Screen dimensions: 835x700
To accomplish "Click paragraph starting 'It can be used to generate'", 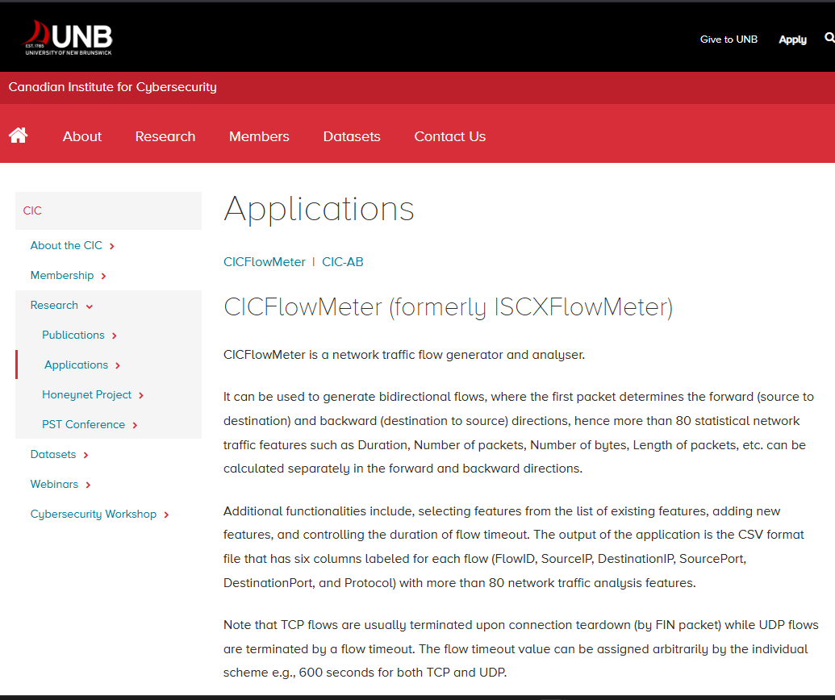I will click(x=520, y=432).
